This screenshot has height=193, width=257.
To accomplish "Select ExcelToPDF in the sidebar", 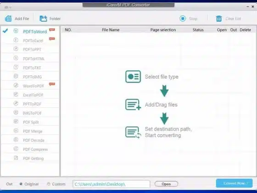I will coord(33,95).
